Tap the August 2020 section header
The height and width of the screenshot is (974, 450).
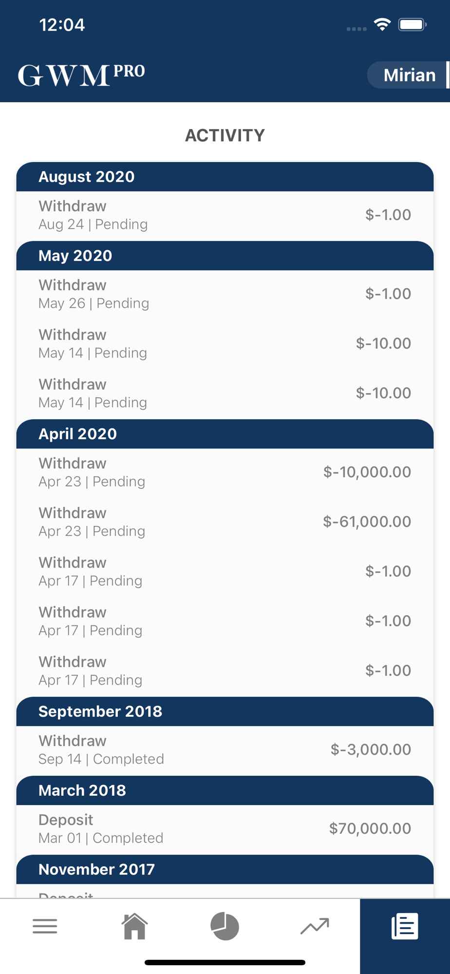click(x=225, y=177)
